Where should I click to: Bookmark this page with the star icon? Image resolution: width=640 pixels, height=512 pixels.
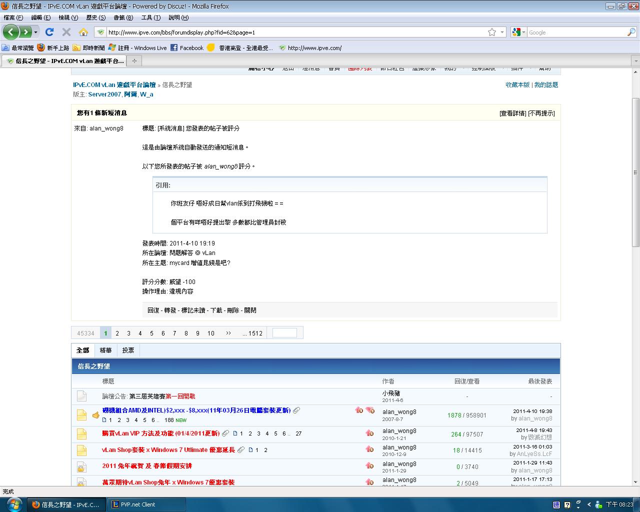[492, 32]
